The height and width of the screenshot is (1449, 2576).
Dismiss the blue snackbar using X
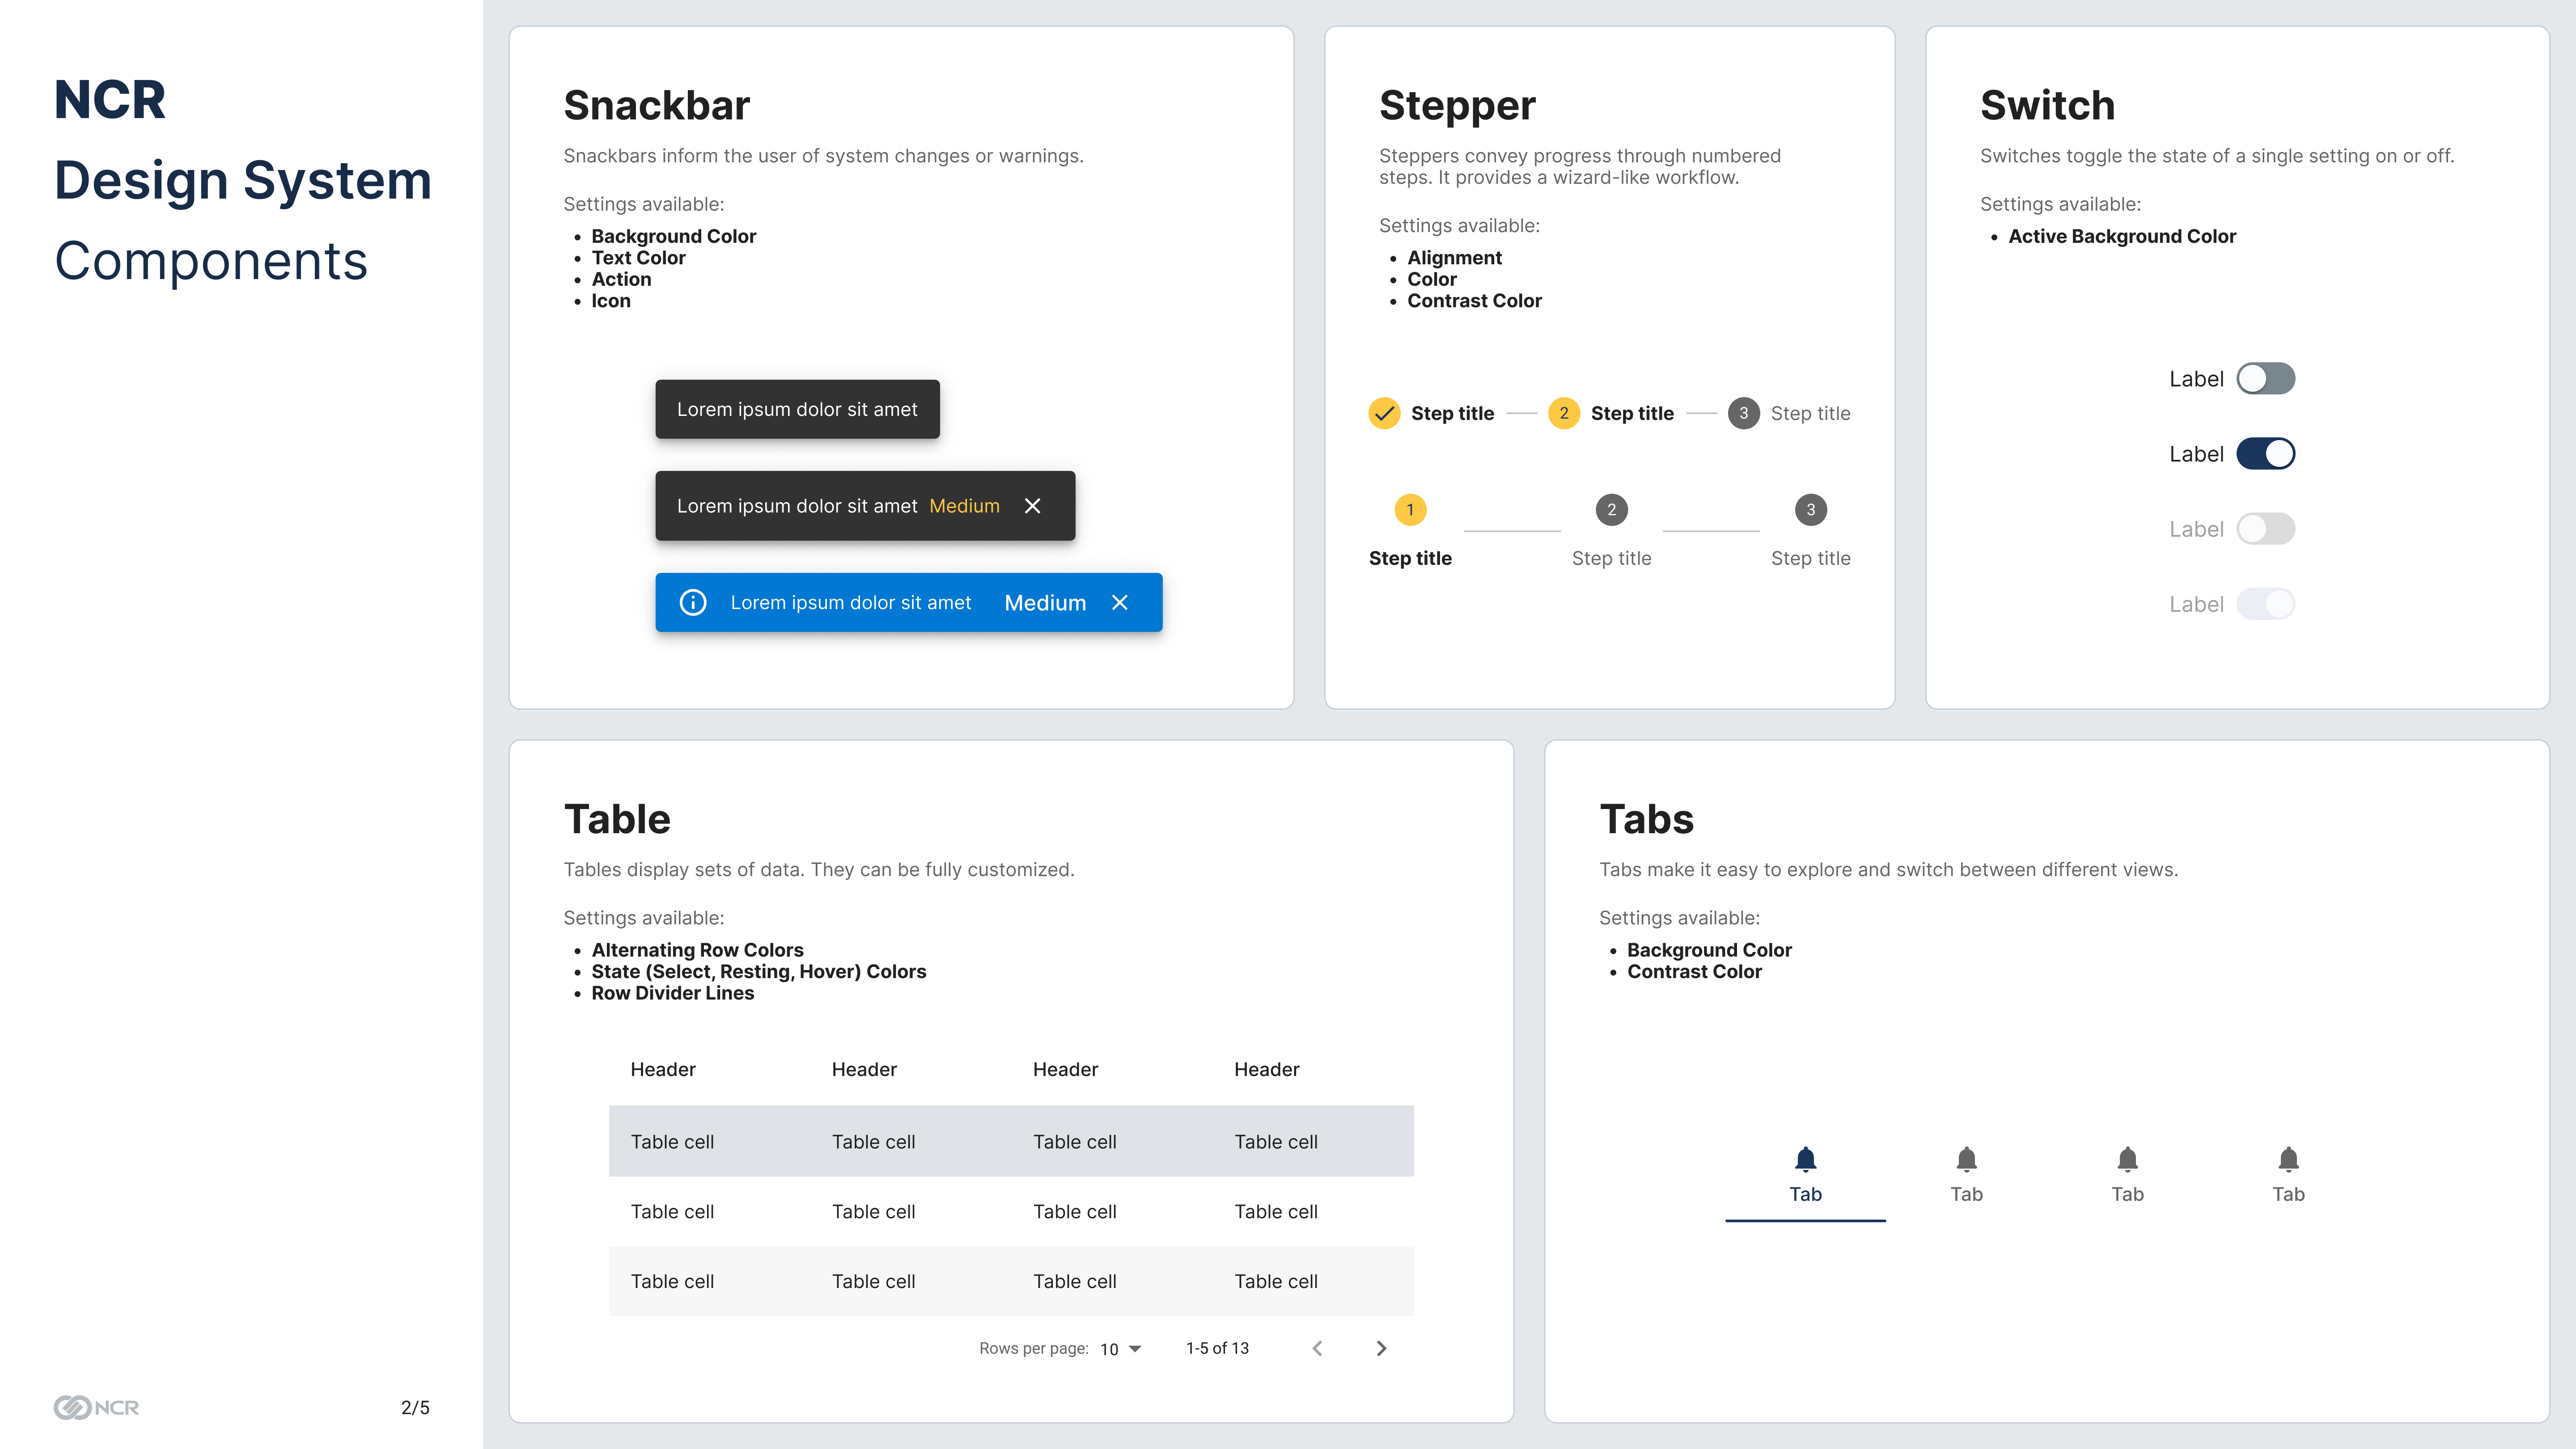coord(1120,602)
